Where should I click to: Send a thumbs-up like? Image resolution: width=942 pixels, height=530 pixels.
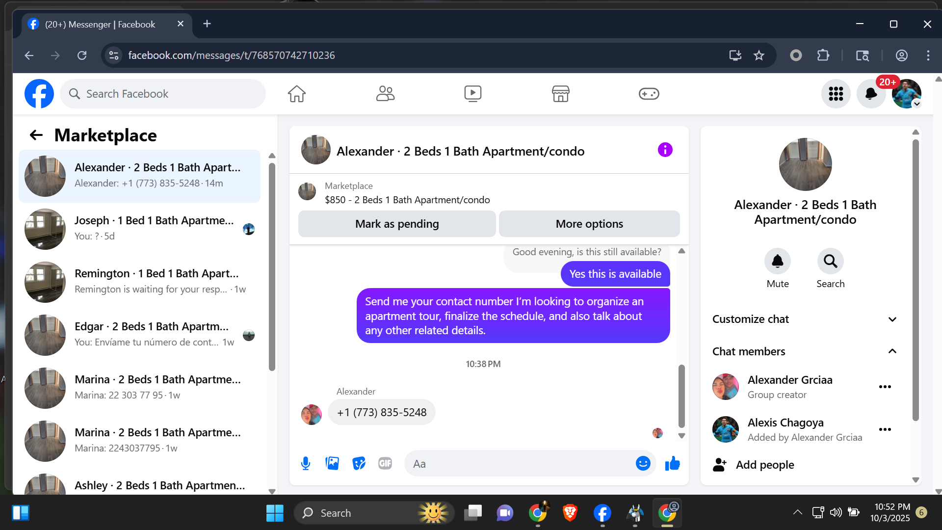click(x=673, y=463)
